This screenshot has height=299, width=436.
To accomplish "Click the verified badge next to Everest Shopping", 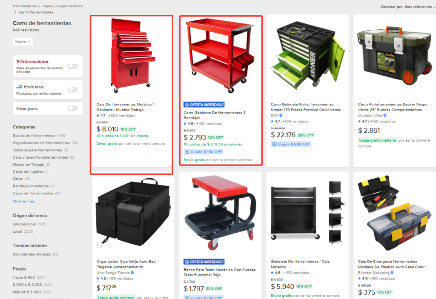I will (x=392, y=273).
